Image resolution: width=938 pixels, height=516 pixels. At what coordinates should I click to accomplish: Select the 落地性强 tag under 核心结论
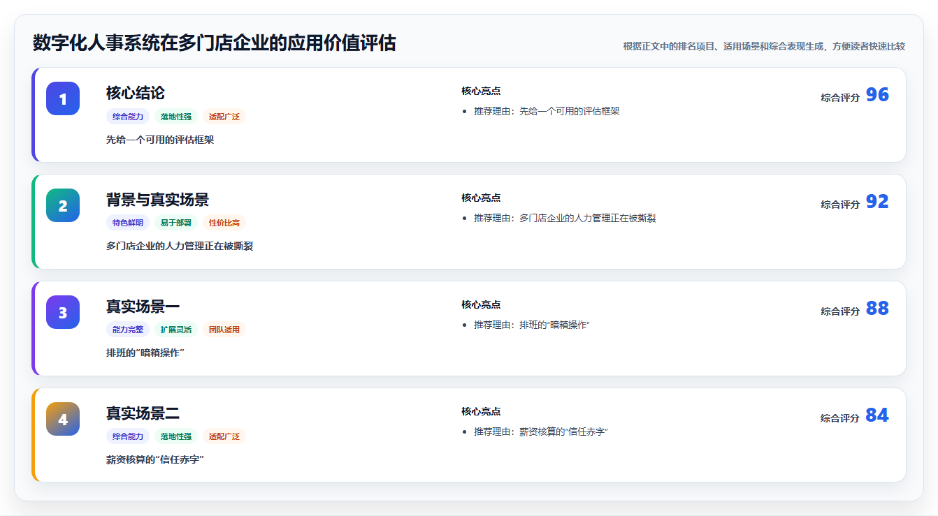176,117
